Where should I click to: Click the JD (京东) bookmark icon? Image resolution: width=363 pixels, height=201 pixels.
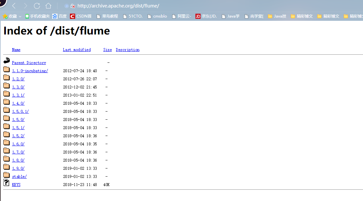[x=198, y=16]
